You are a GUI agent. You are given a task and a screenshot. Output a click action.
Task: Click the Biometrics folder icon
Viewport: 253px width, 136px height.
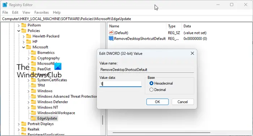pyautogui.click(x=33, y=53)
